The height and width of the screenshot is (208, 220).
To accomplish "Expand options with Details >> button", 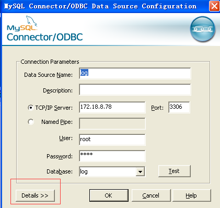I will click(35, 195).
